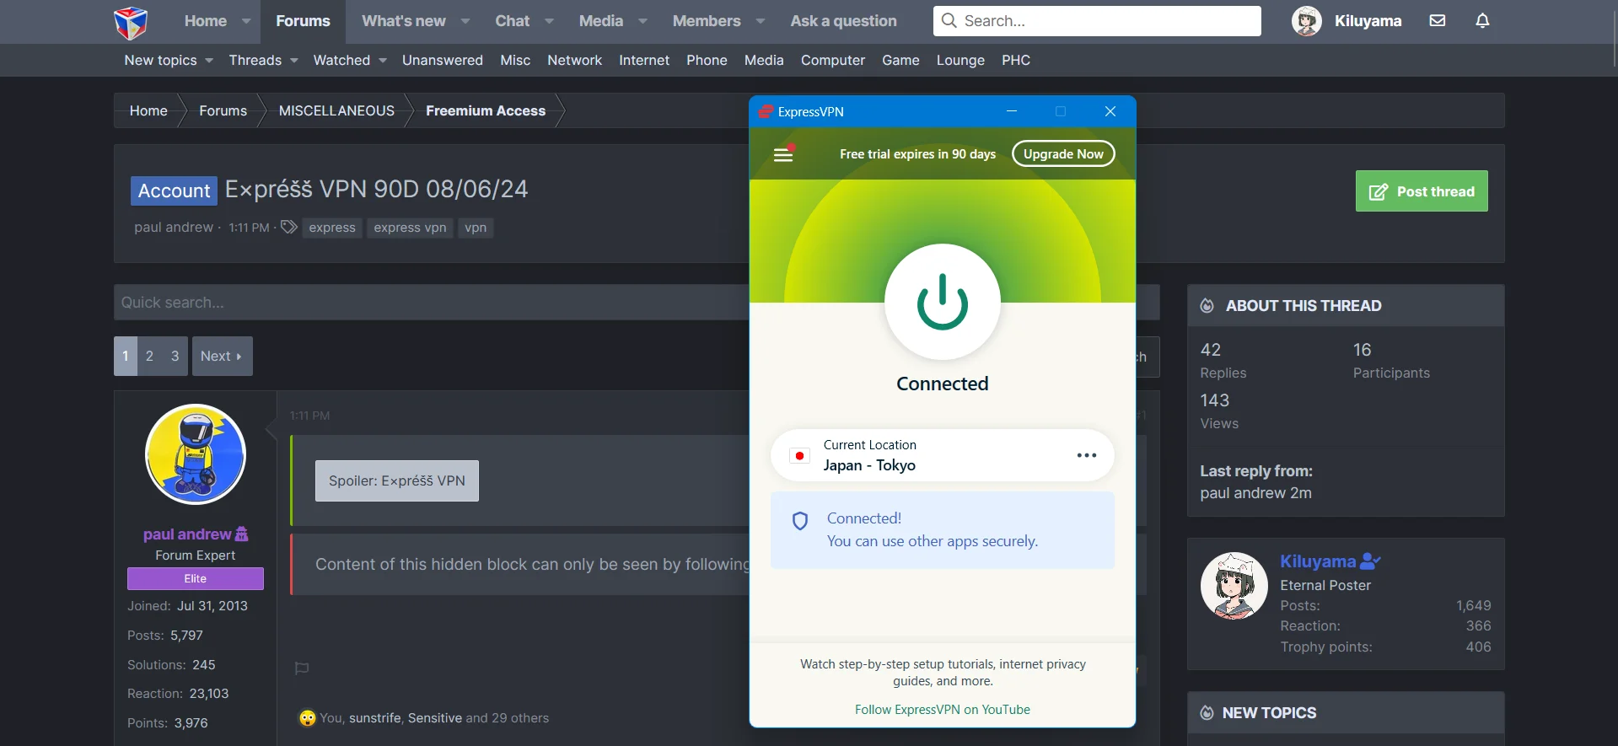This screenshot has width=1618, height=746.
Task: Click Kiluyama avatar in navbar
Action: (x=1307, y=21)
